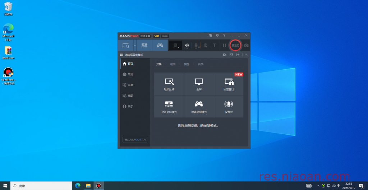Open scheduled recording clock icon

[x=217, y=36]
